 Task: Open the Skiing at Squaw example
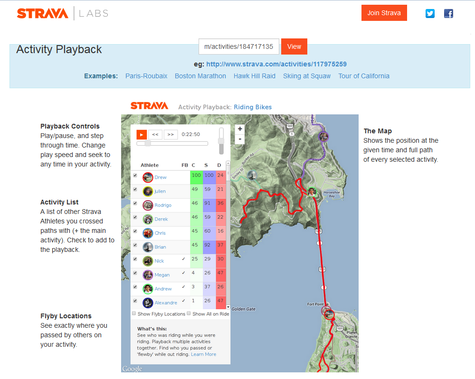tap(307, 76)
